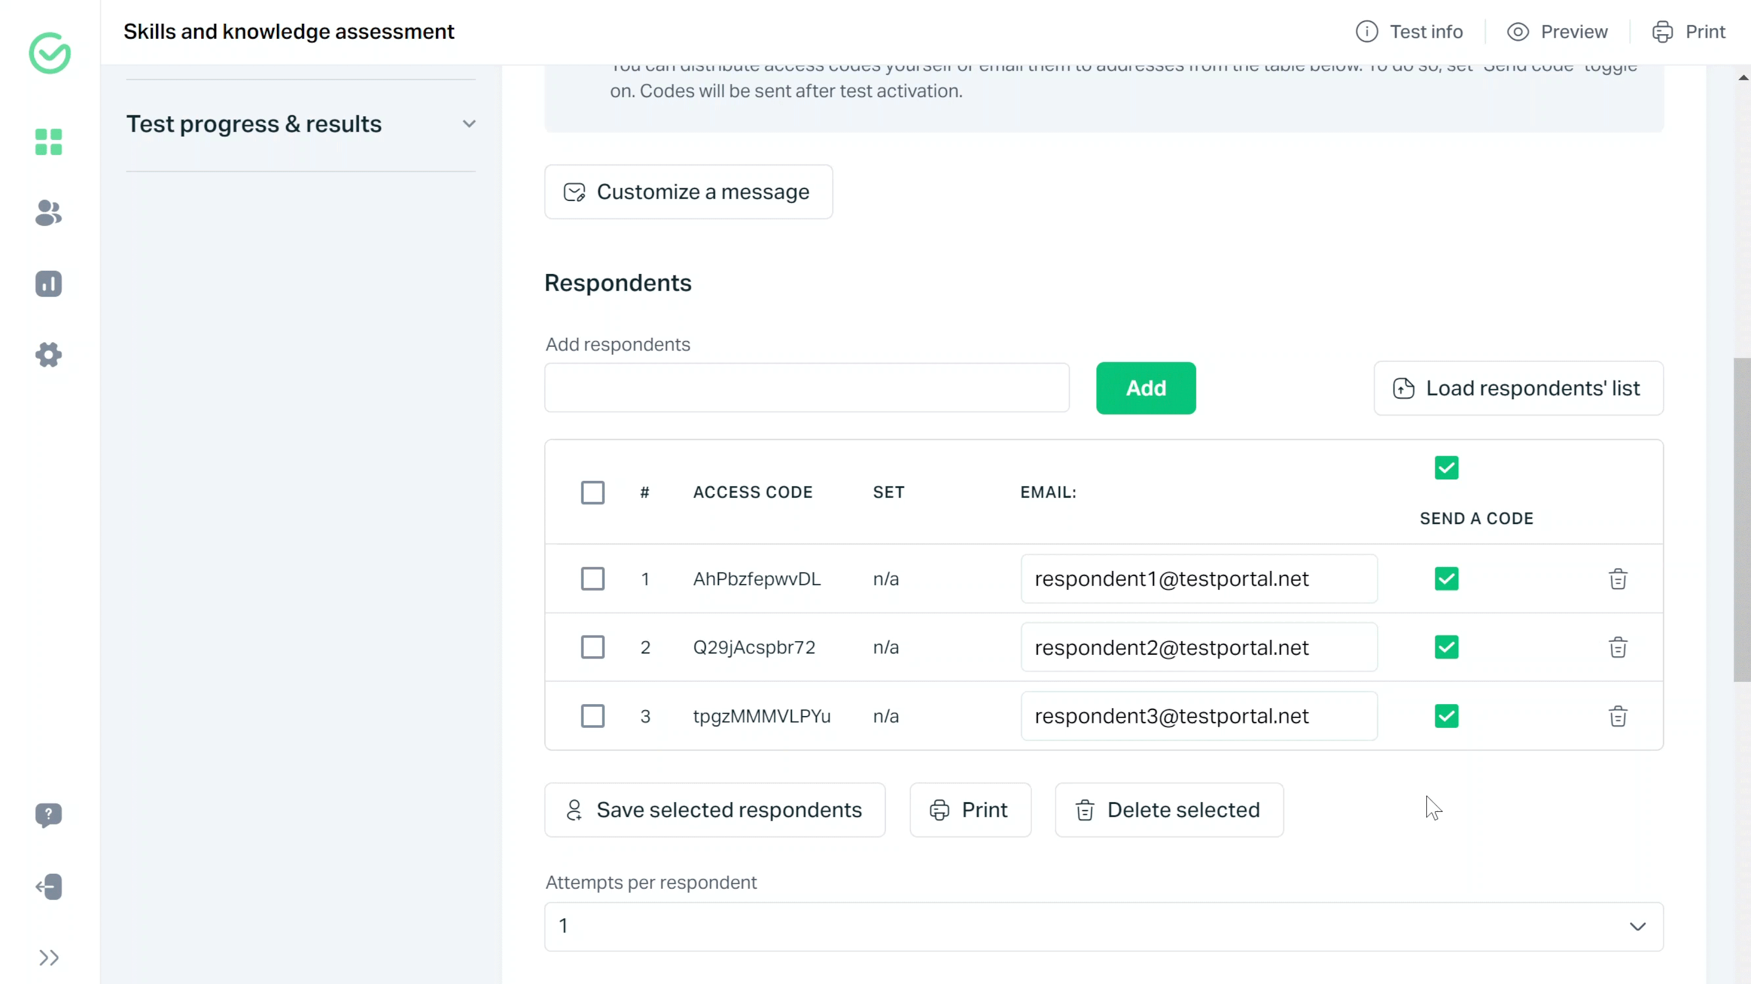Open Preview in top bar
This screenshot has width=1751, height=984.
[1557, 32]
